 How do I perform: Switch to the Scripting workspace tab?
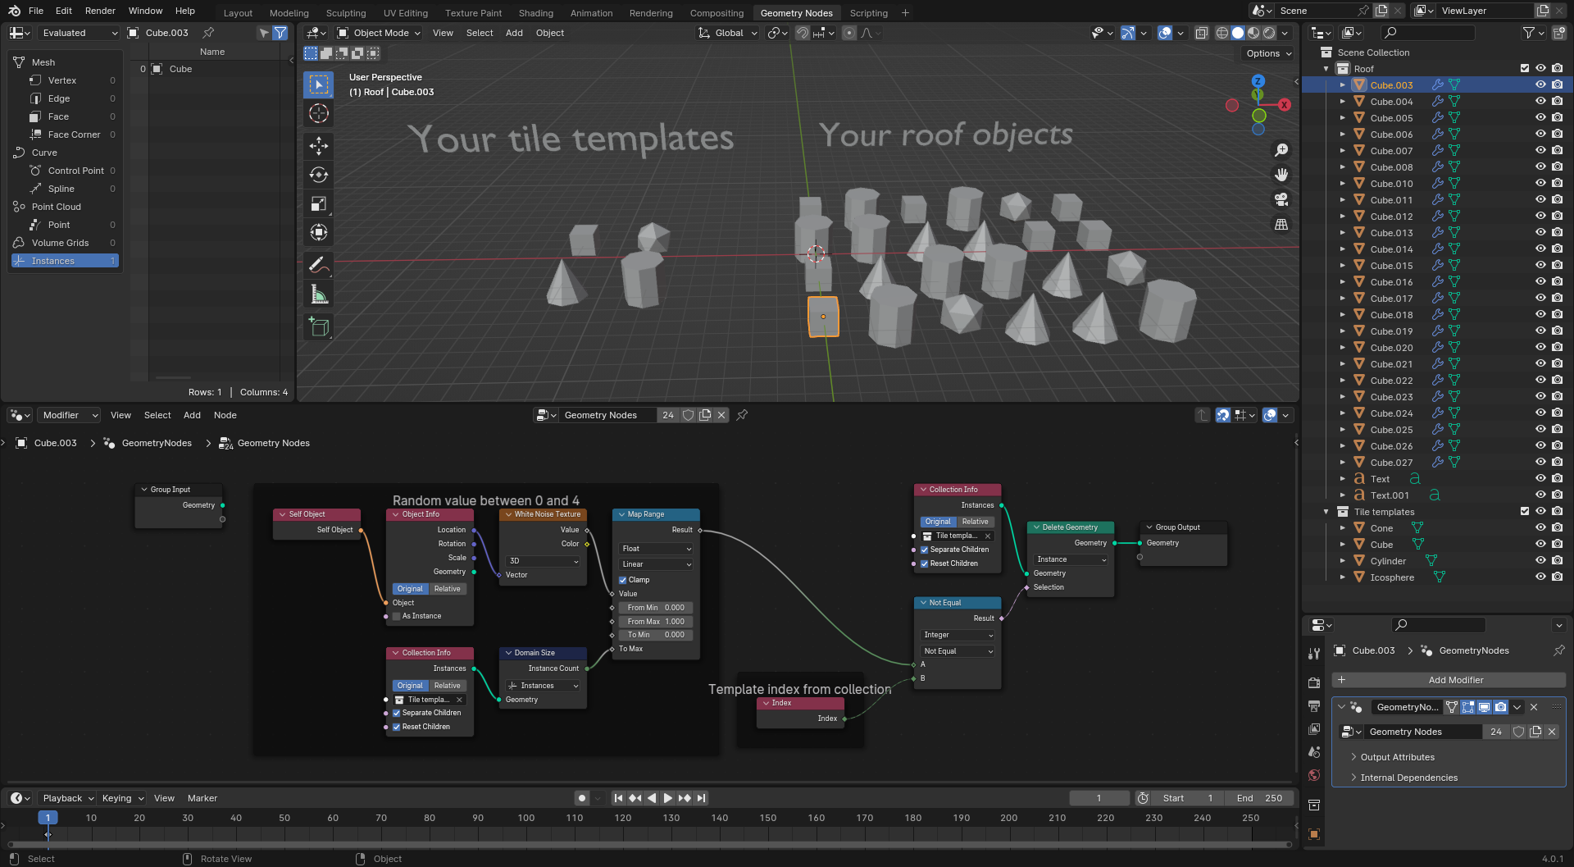868,13
